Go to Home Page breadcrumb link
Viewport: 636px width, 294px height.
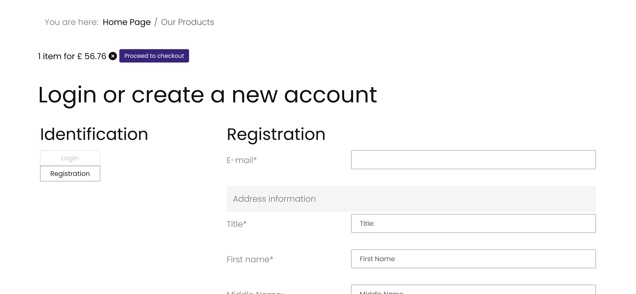coord(127,22)
